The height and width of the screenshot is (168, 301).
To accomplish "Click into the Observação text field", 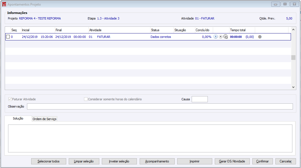I will click(x=160, y=106).
